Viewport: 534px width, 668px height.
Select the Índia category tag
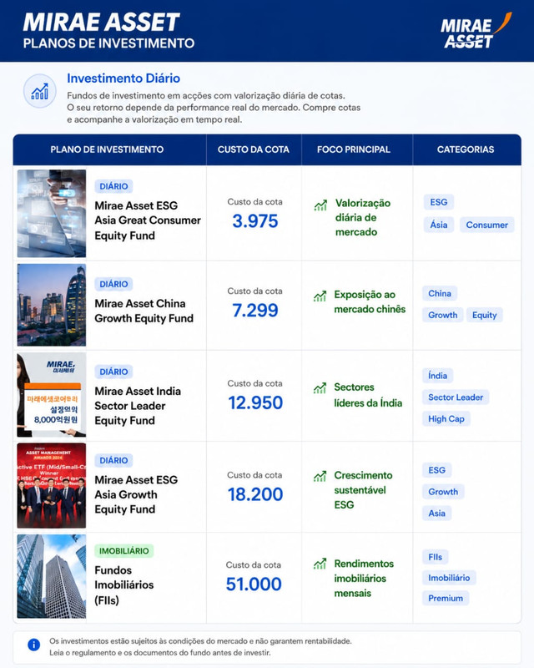pos(438,376)
